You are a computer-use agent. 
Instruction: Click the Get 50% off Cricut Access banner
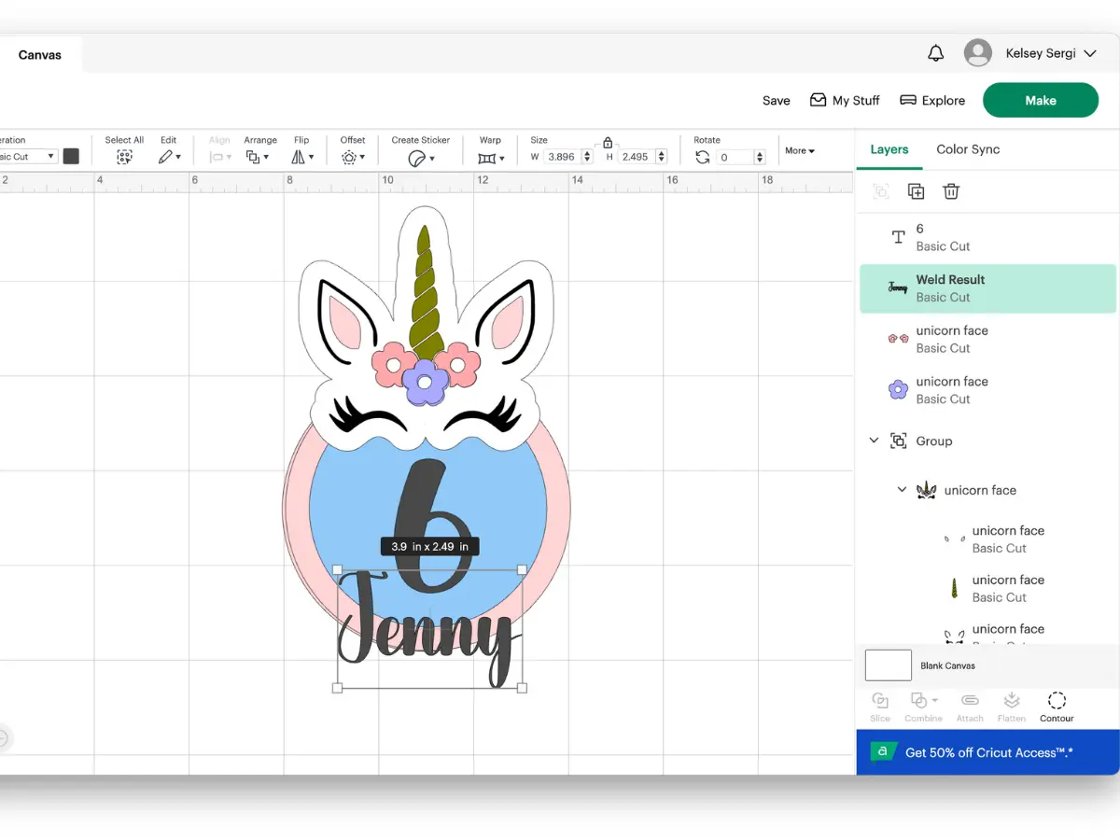coord(987,752)
